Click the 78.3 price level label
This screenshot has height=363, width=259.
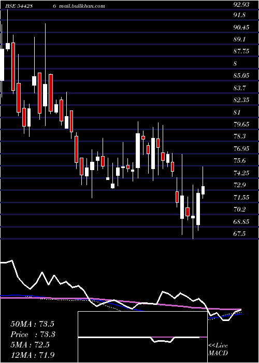click(240, 136)
